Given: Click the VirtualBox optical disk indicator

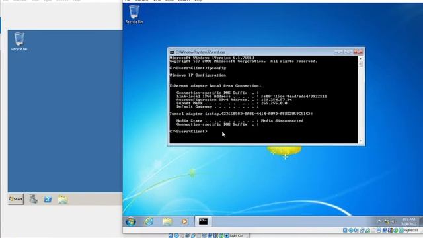Looking at the screenshot, I should (x=351, y=231).
